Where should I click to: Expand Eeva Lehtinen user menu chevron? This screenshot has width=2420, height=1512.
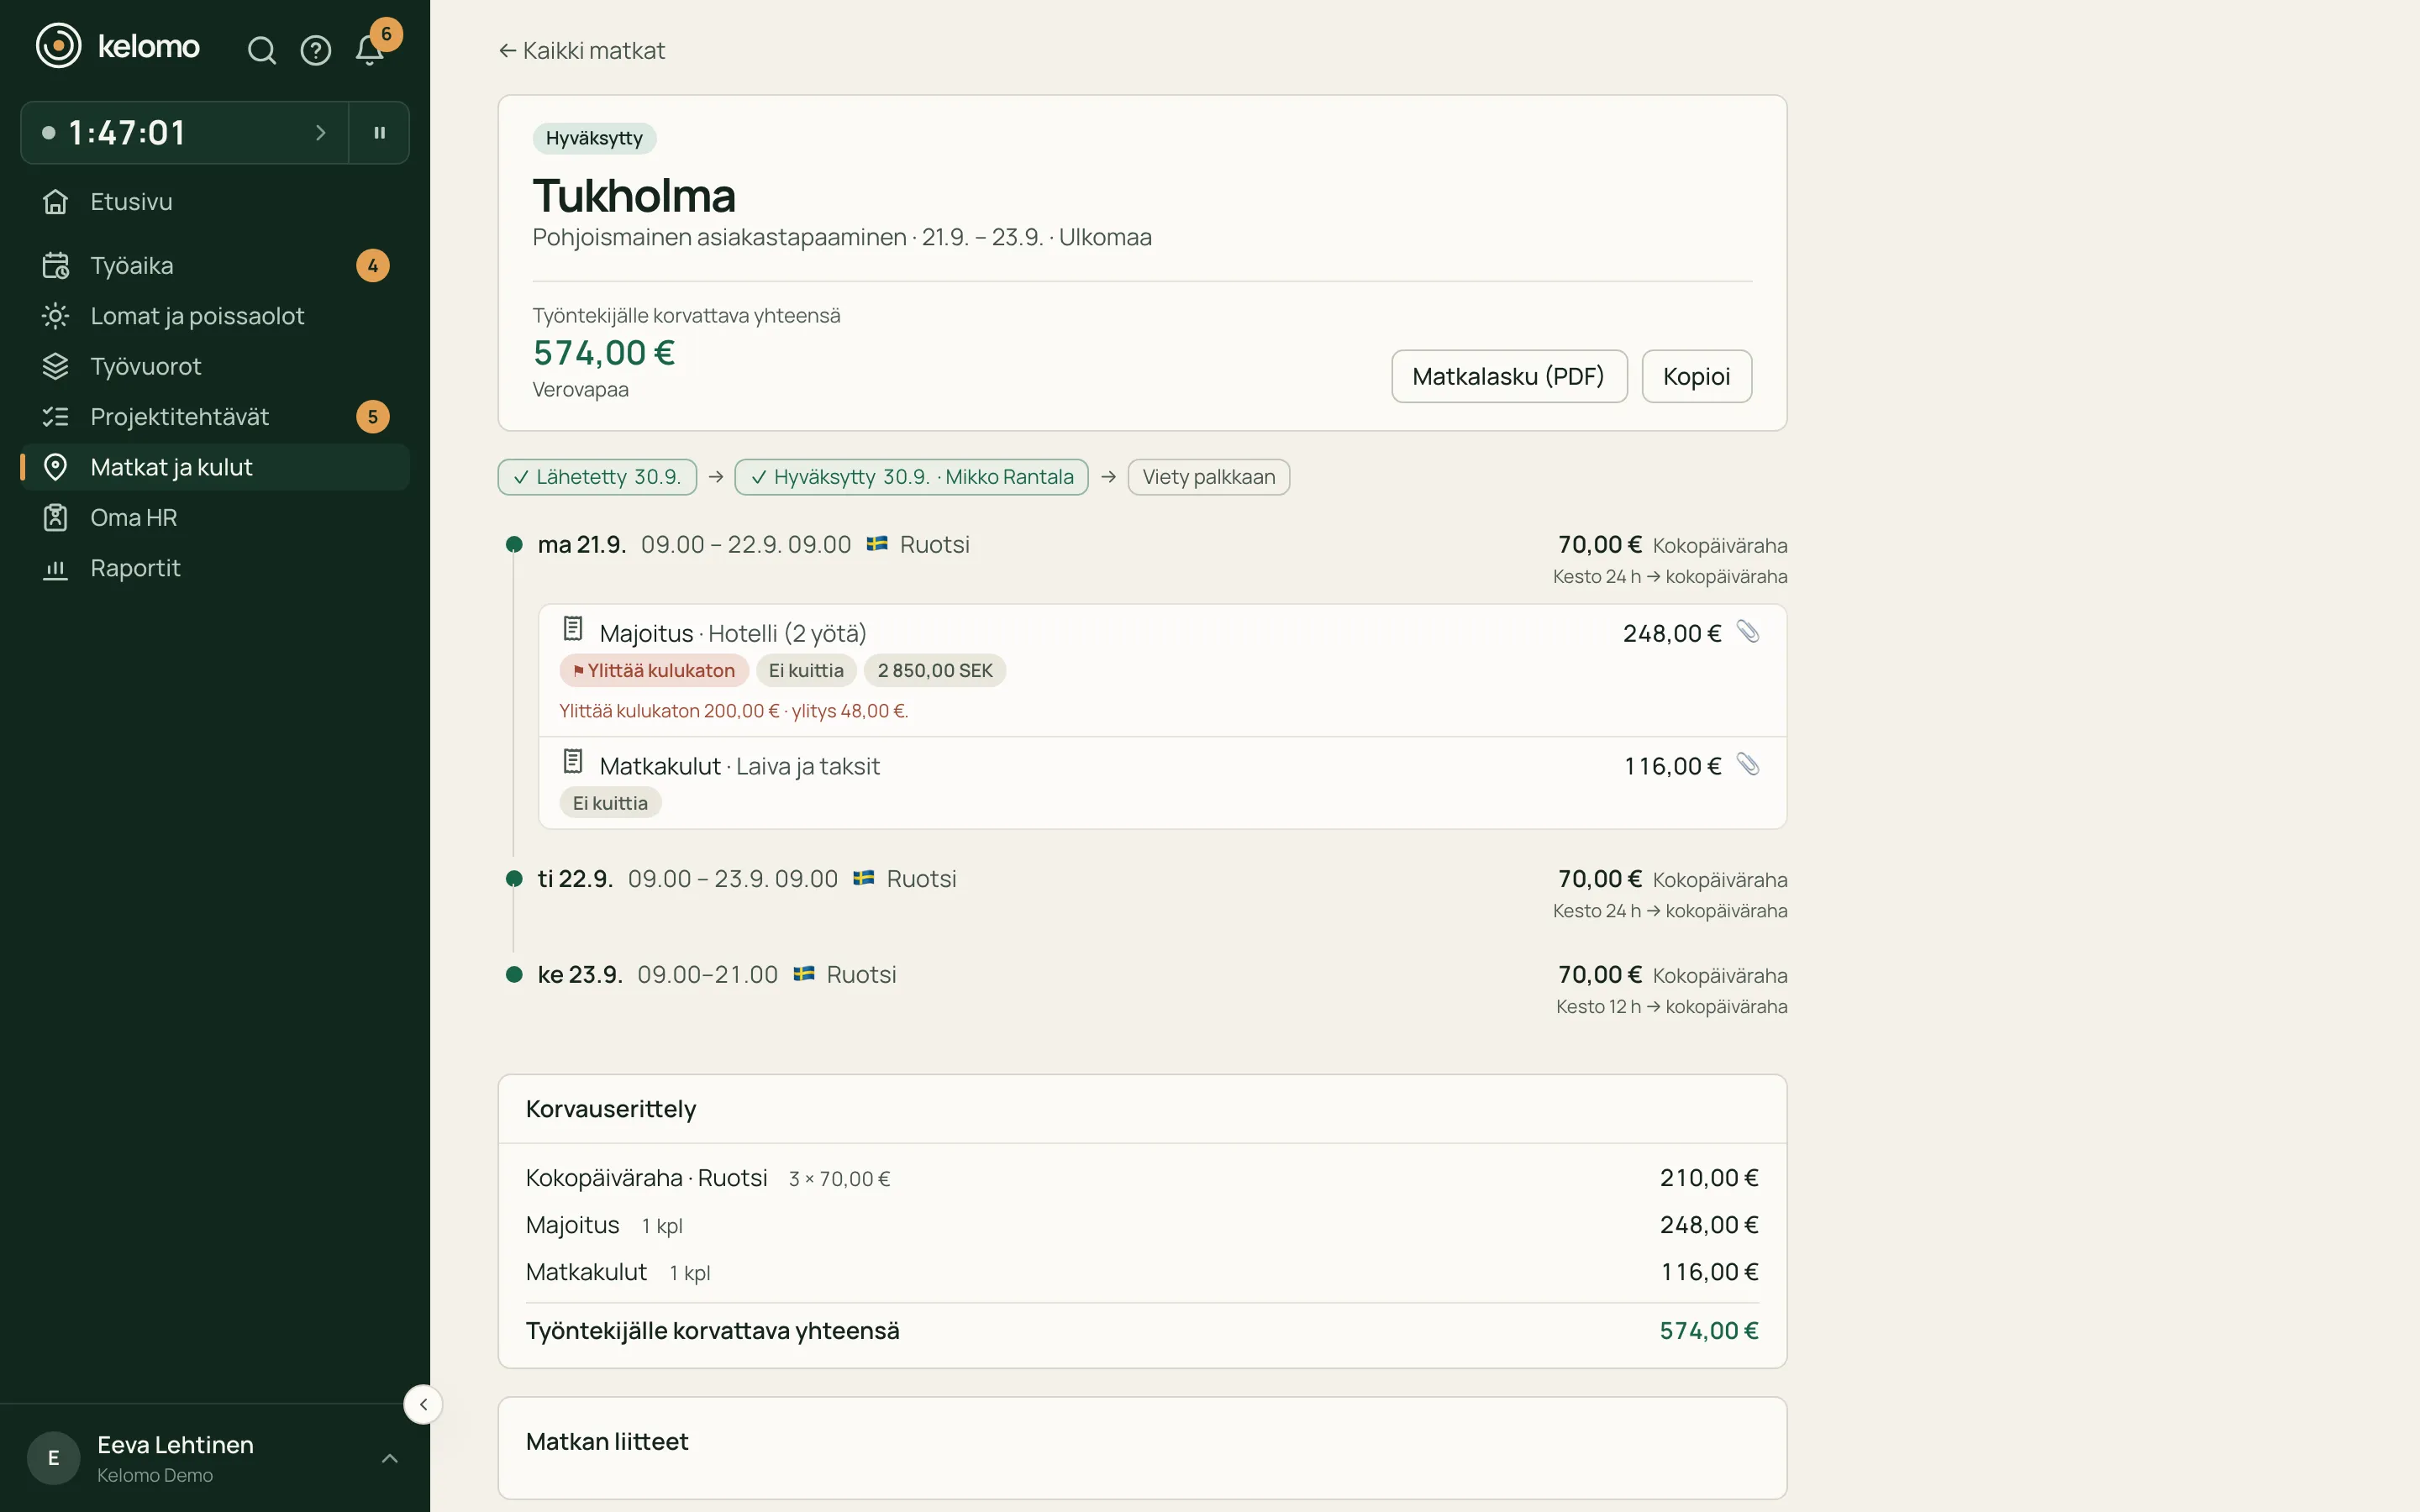390,1459
